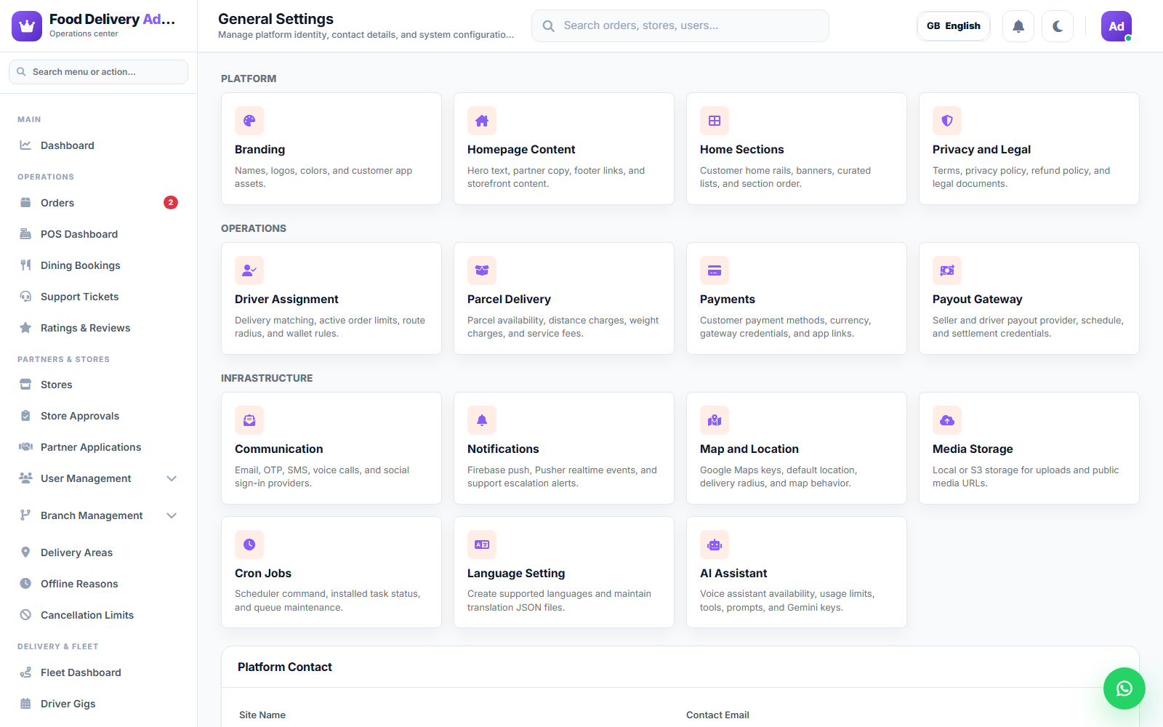Image resolution: width=1163 pixels, height=727 pixels.
Task: Click the Driver Assignment card description
Action: pyautogui.click(x=330, y=327)
